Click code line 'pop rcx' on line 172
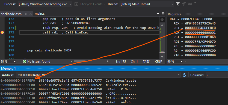This screenshot has height=105, width=228. click(79, 19)
